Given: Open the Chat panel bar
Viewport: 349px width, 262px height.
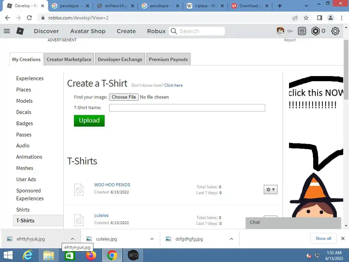Looking at the screenshot, I should coord(293,222).
